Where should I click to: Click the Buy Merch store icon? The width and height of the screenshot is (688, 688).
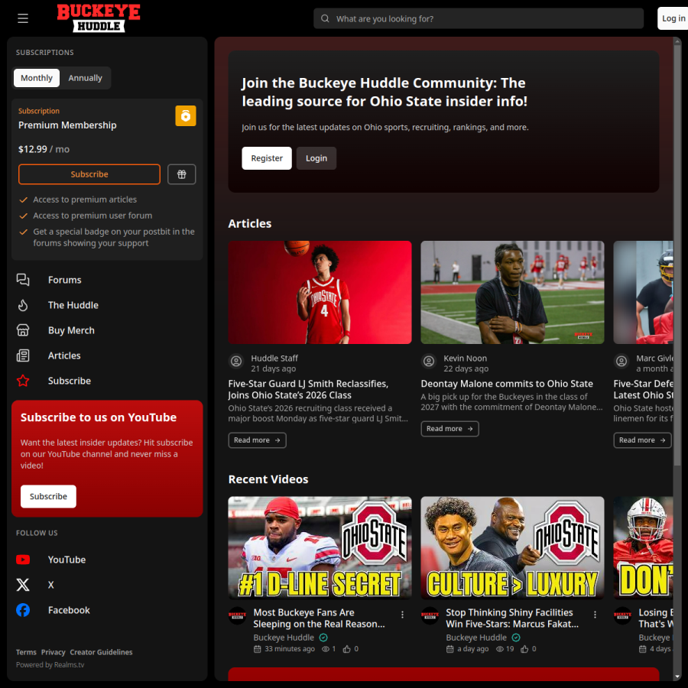pyautogui.click(x=23, y=330)
